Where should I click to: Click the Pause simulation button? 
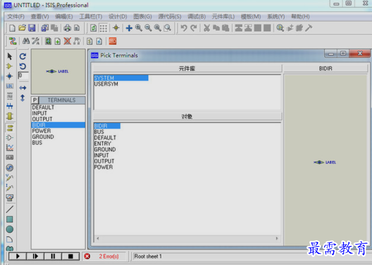53,256
